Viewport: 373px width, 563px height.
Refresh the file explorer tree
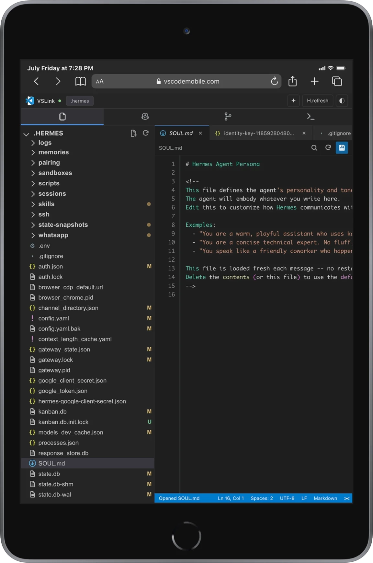pyautogui.click(x=146, y=133)
